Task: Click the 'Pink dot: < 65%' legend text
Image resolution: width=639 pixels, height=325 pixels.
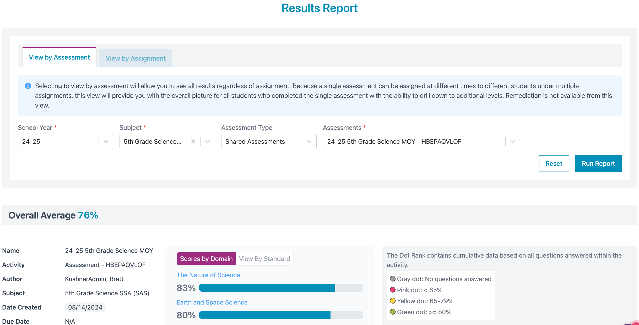Action: click(x=420, y=290)
